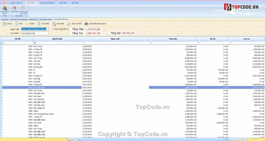Click the date cell 11/27/2018
The height and width of the screenshot is (141, 265).
(x=87, y=100)
